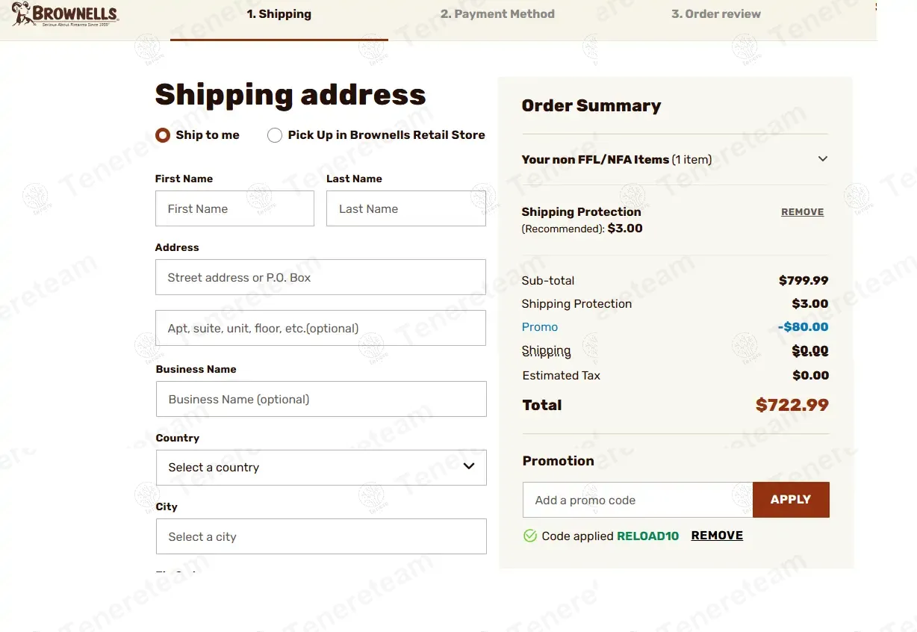
Task: Click the green code applied checkmark icon
Action: click(530, 536)
